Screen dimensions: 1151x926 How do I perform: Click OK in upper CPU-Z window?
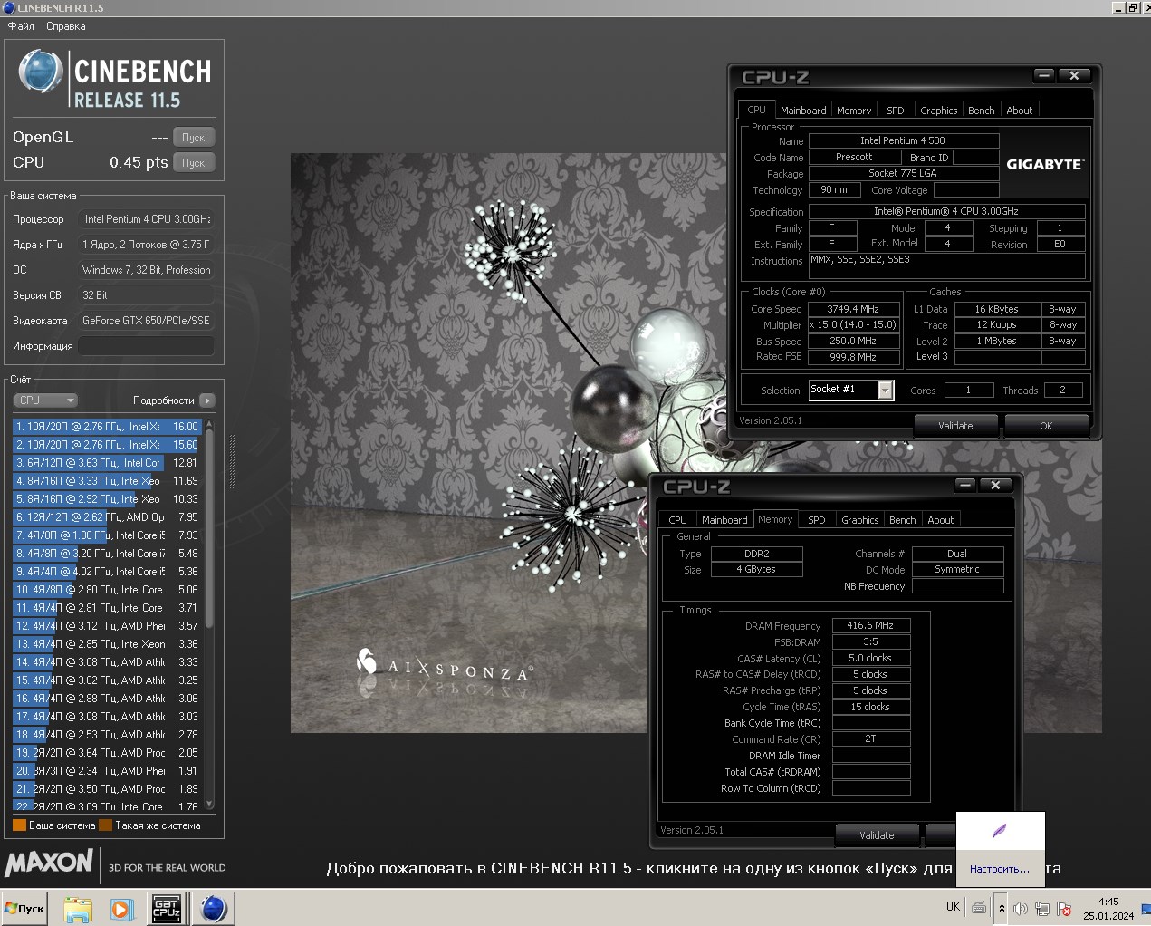pos(1046,426)
